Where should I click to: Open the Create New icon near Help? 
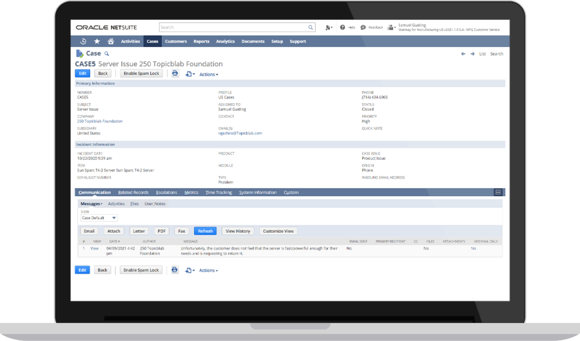329,27
